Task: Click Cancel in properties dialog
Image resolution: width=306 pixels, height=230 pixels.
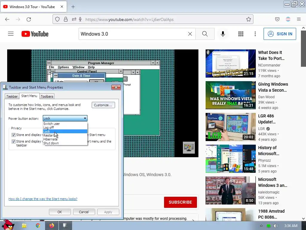Action: click(84, 212)
